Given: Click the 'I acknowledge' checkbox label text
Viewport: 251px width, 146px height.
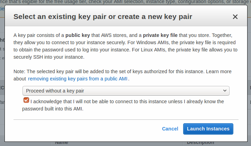Looking at the screenshot, I should pos(127,101).
